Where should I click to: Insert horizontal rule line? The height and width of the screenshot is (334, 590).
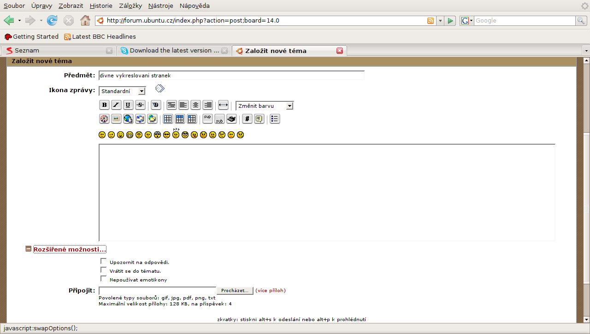[x=223, y=105]
